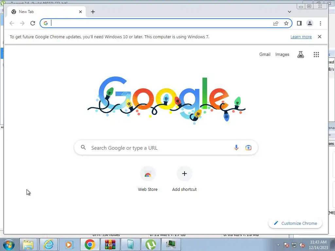Open a new tab with the plus button

[x=93, y=12]
